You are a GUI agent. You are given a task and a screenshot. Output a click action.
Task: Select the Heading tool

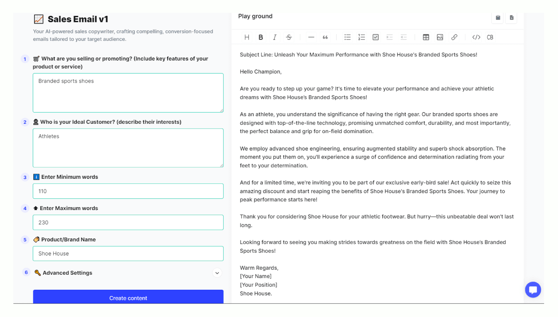[x=247, y=37]
